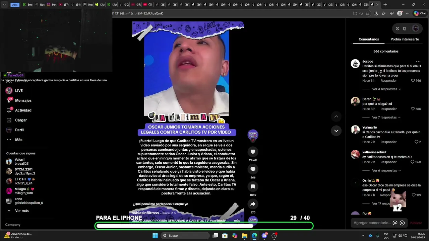Open Copilot Chat in the browser toolbar
Image resolution: width=429 pixels, height=241 pixels.
coord(420,13)
